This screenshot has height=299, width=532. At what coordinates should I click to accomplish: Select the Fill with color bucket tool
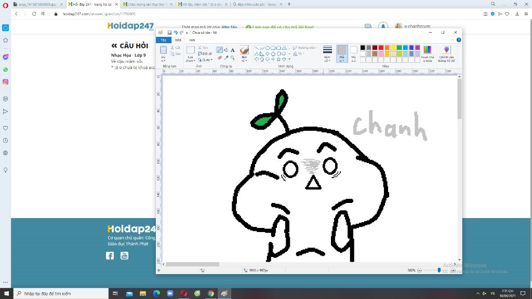226,50
